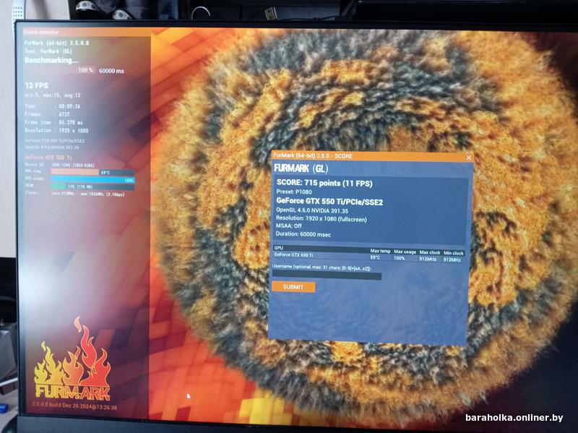This screenshot has height=433, width=578.
Task: Click the Time value 00:09:26
Action: (x=69, y=106)
